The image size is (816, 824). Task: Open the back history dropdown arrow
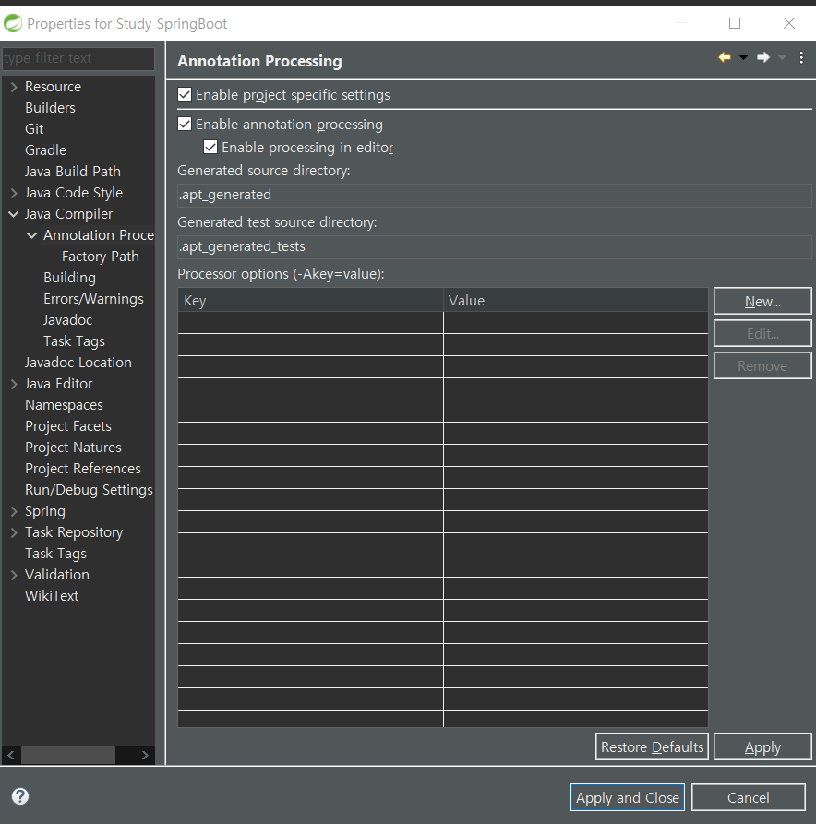point(743,57)
